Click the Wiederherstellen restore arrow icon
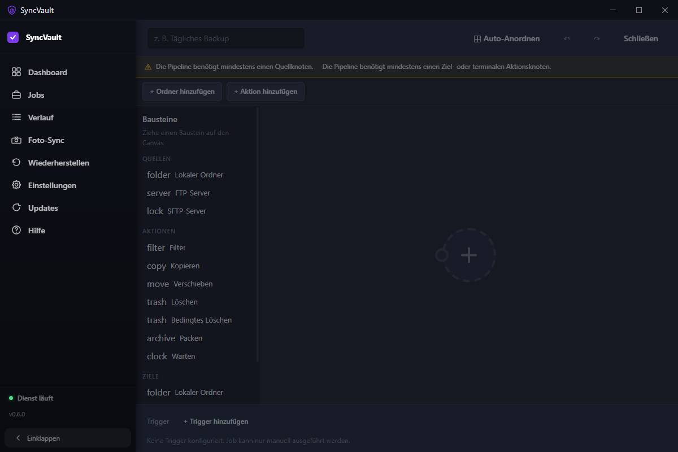 [x=16, y=163]
